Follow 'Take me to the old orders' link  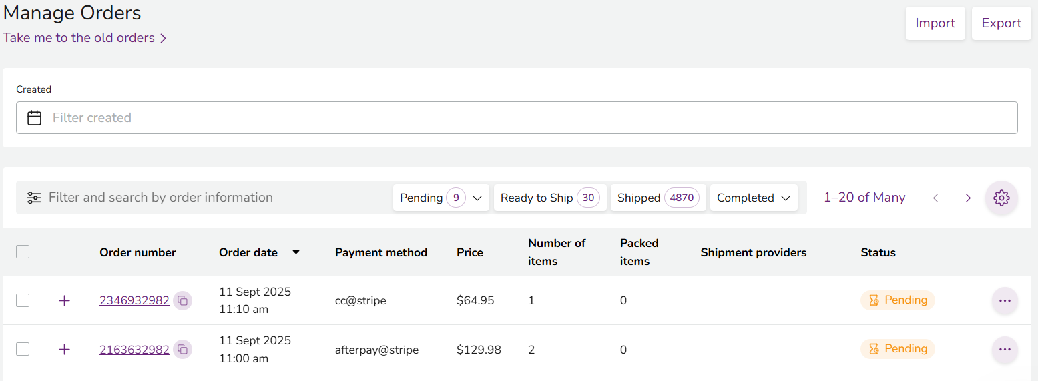(x=84, y=38)
